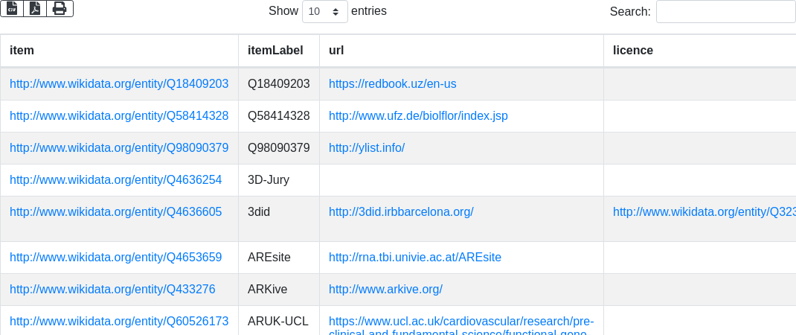Sort by the licence column header
Viewport: 796px width, 335px height.
(700, 51)
